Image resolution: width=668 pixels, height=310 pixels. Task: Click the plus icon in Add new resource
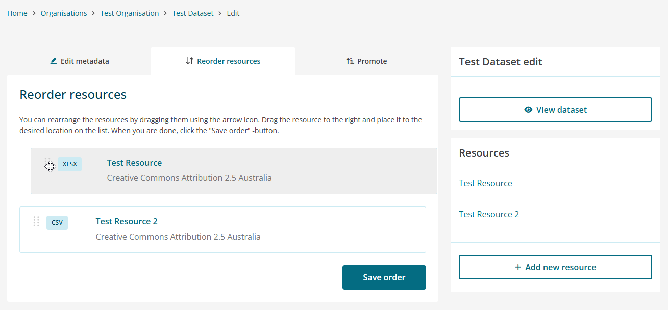(x=518, y=267)
